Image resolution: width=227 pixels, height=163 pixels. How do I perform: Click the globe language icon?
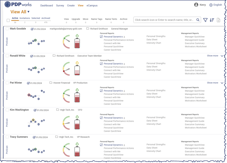[x=211, y=5]
